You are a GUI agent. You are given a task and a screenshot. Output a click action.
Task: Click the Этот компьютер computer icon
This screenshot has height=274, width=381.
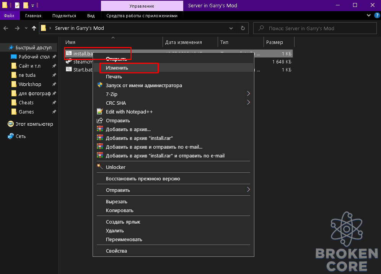[11, 124]
